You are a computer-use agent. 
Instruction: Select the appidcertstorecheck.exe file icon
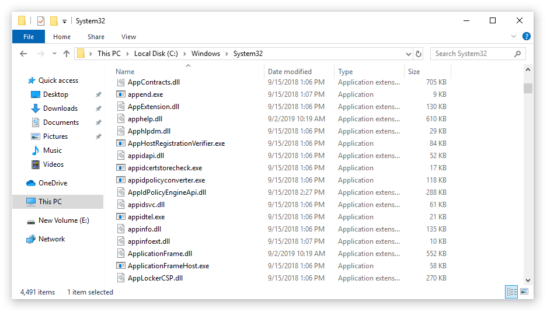pyautogui.click(x=121, y=168)
